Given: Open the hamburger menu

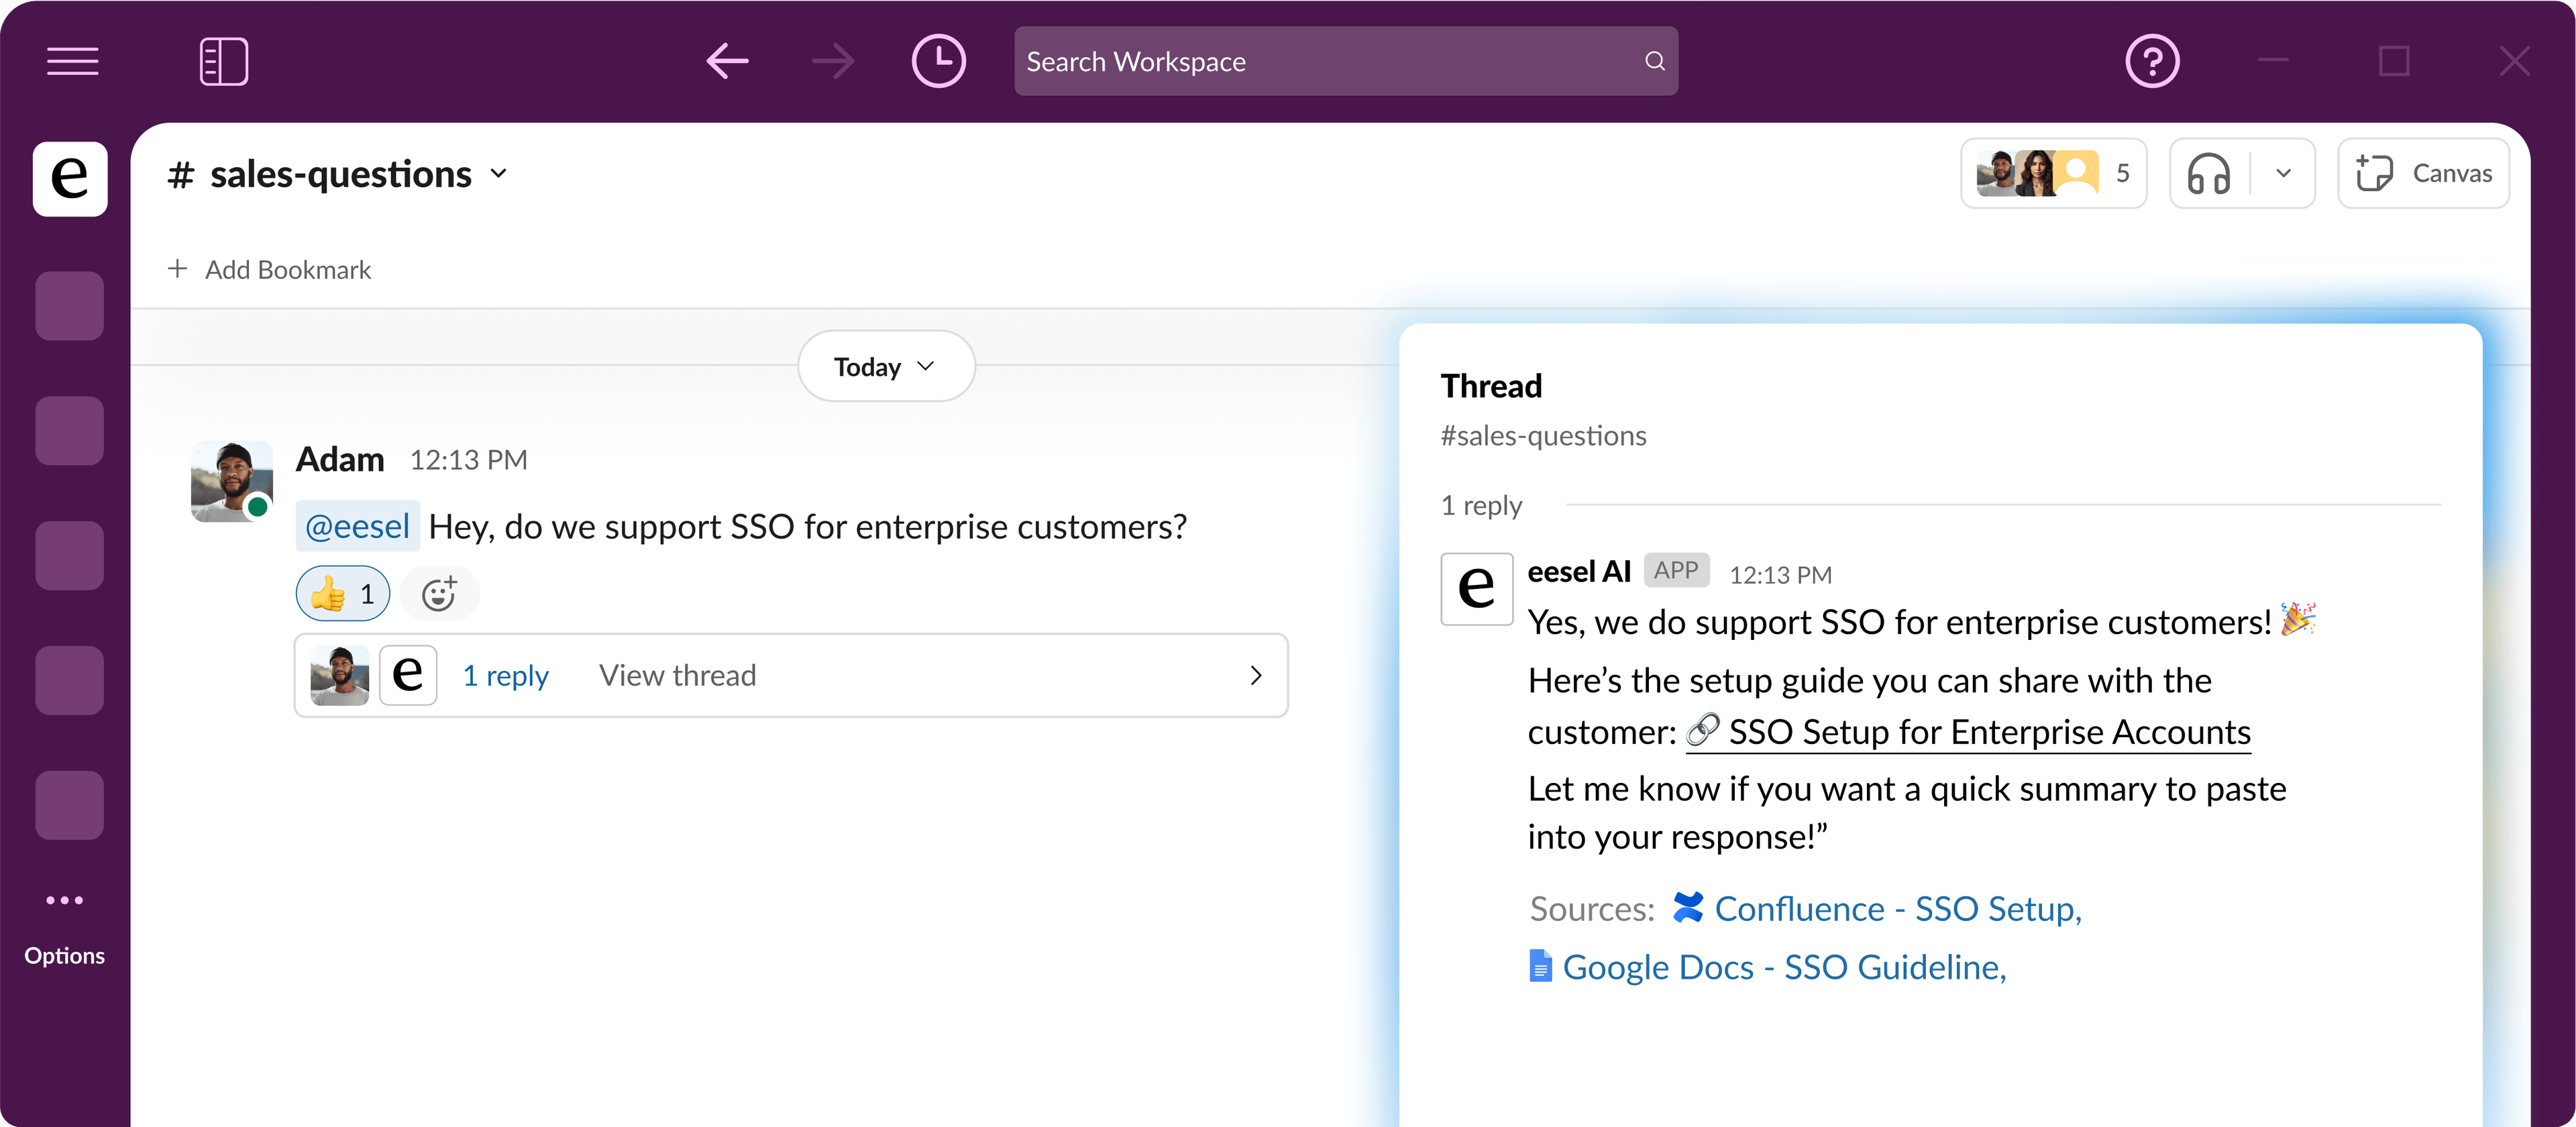Looking at the screenshot, I should click(72, 61).
